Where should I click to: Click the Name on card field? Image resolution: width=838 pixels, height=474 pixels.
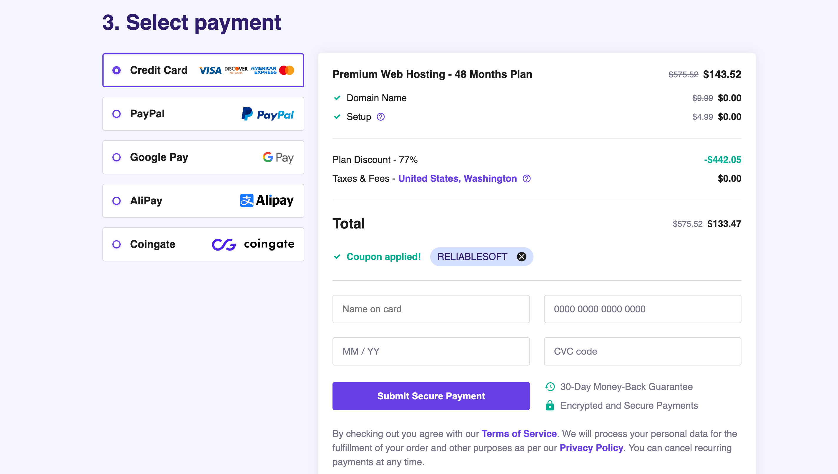(x=431, y=309)
